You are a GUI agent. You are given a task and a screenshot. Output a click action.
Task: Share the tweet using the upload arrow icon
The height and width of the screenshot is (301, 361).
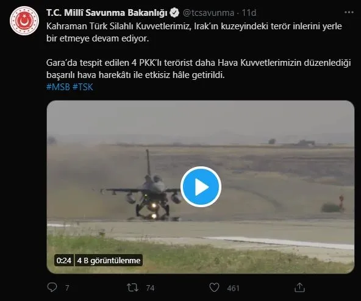tap(299, 288)
